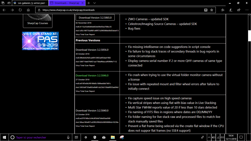This screenshot has height=141, width=251.
Task: Open Download Version 3.2.5856.0 link
Action: pyautogui.click(x=92, y=50)
